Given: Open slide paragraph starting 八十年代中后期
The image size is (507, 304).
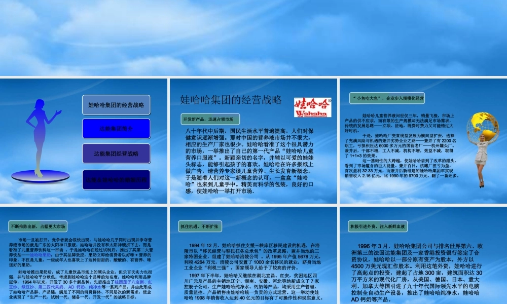Looking at the screenshot, I should pos(249,161).
